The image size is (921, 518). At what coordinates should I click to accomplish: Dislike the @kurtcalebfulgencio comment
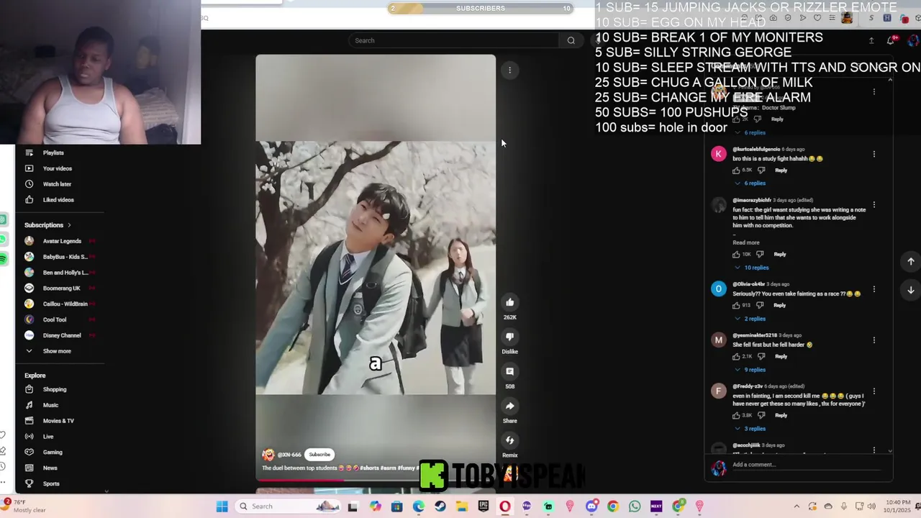pos(761,171)
